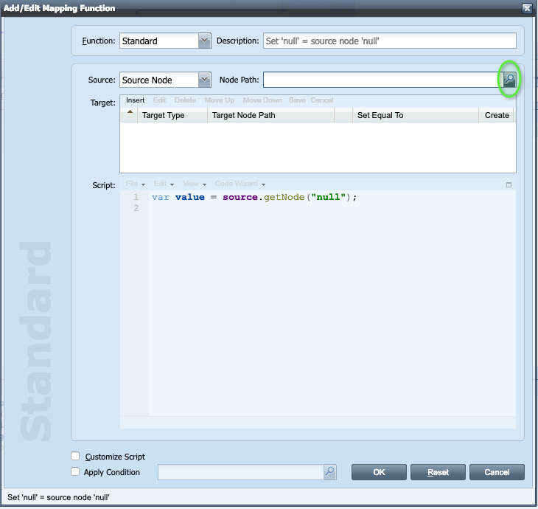Click the Create column header
Image resolution: width=538 pixels, height=509 pixels.
click(x=497, y=115)
